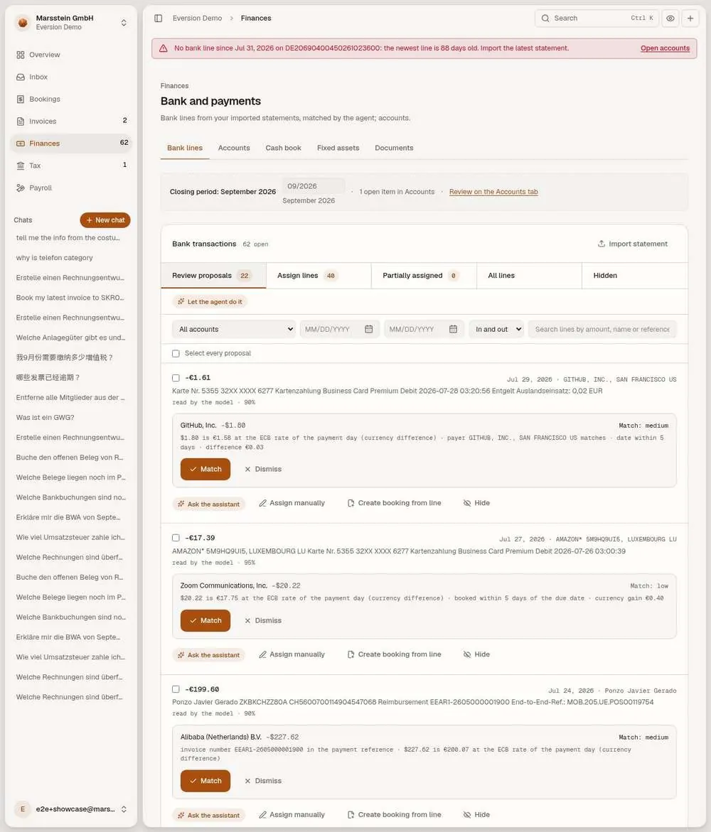Click Import statement button
Viewport: 711px width, 832px height.
click(632, 244)
